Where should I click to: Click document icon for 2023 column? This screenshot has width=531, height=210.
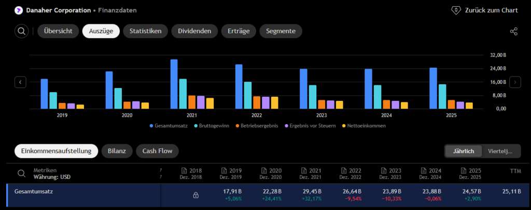point(384,171)
